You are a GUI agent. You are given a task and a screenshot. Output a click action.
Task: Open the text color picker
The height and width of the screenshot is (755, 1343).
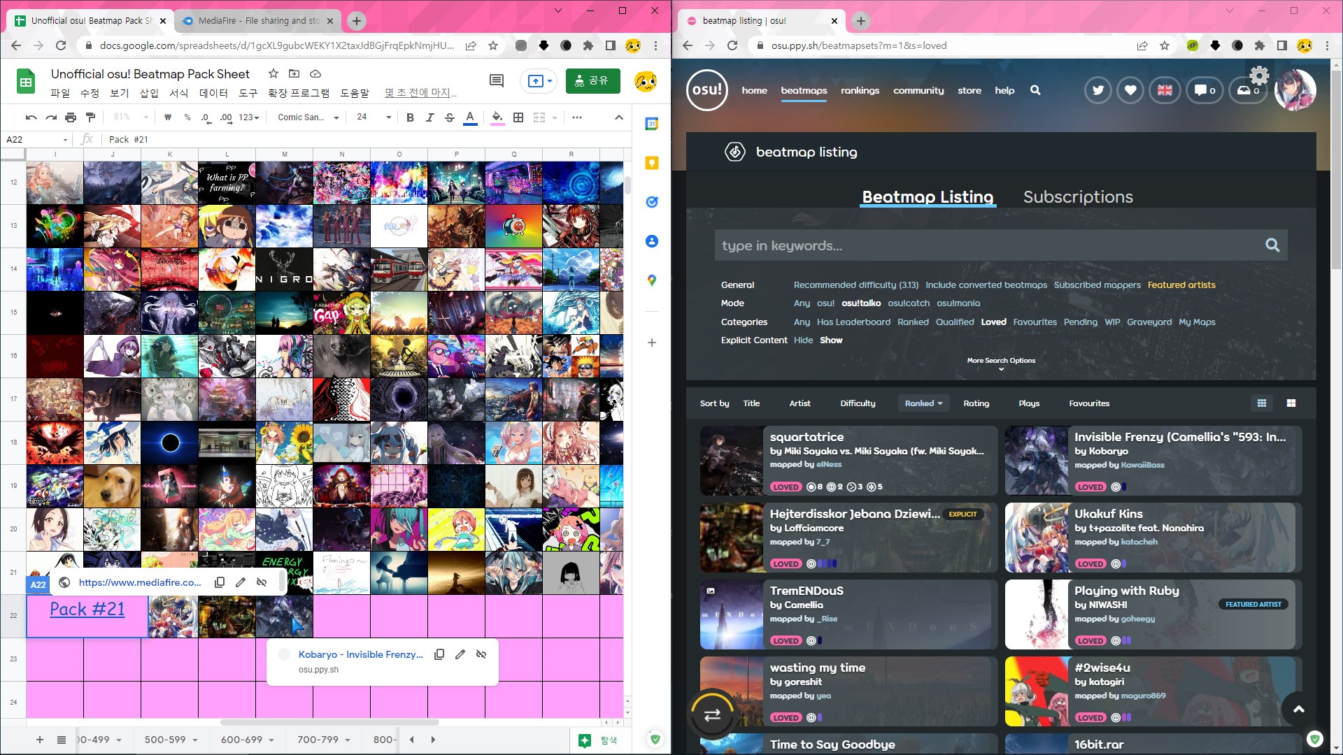(x=470, y=117)
